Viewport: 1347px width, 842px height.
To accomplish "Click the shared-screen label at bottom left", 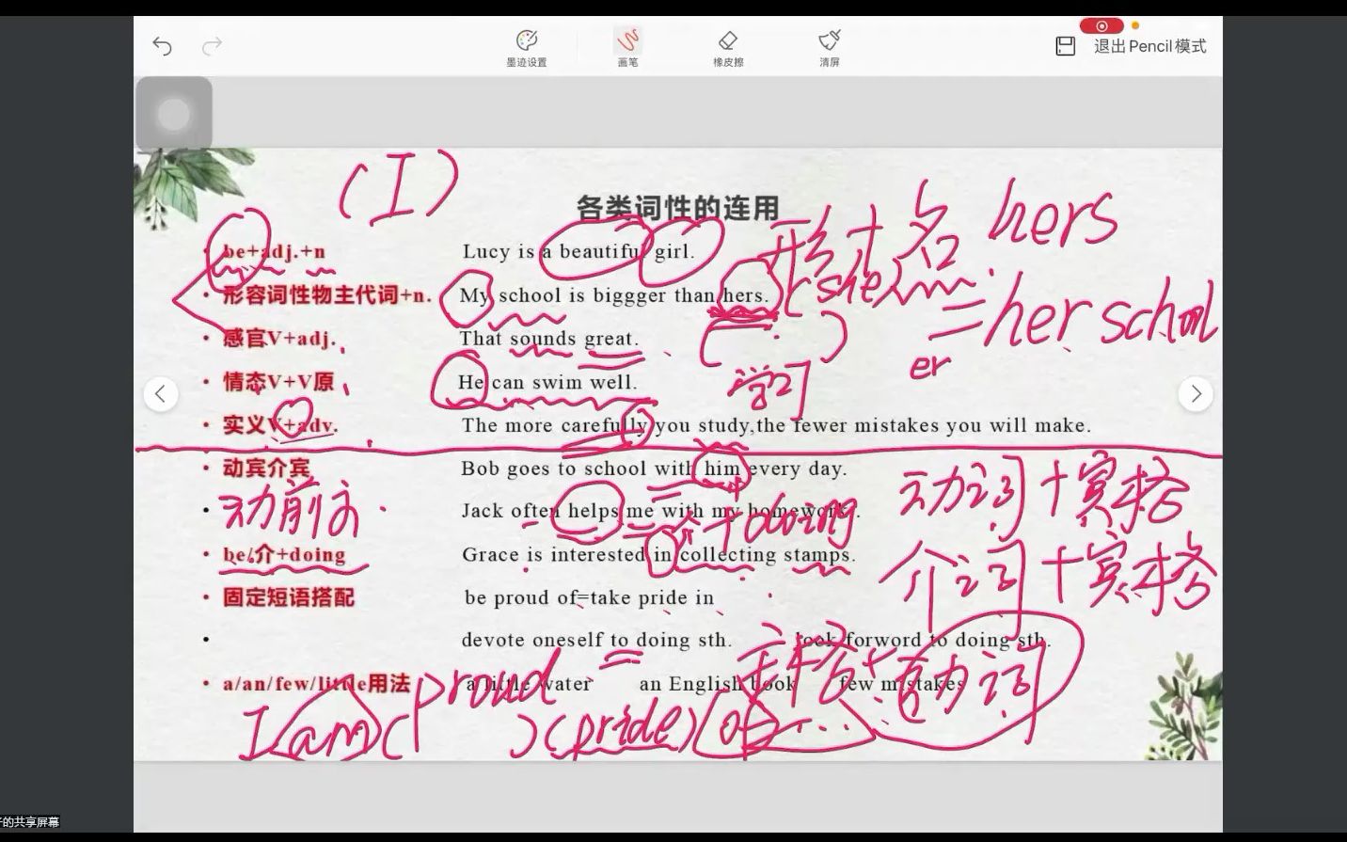I will [30, 822].
